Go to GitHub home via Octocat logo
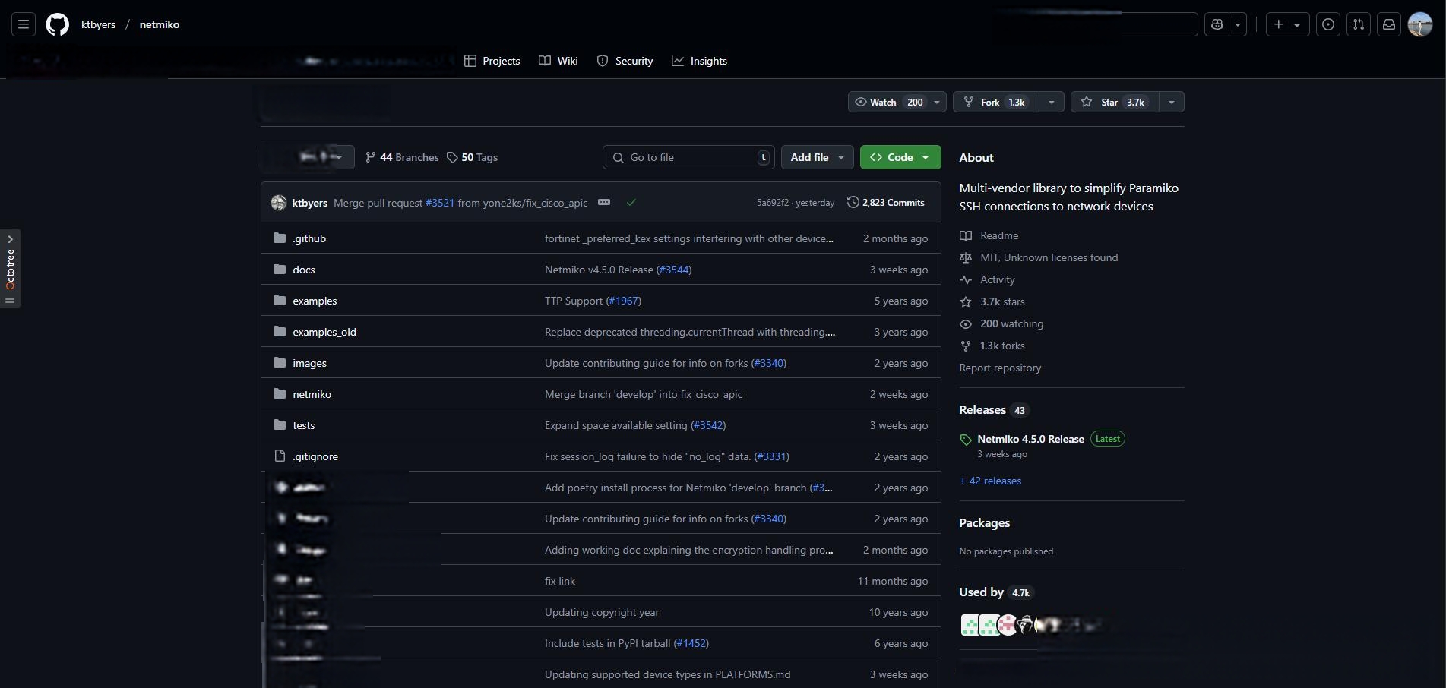The width and height of the screenshot is (1446, 688). pyautogui.click(x=58, y=24)
